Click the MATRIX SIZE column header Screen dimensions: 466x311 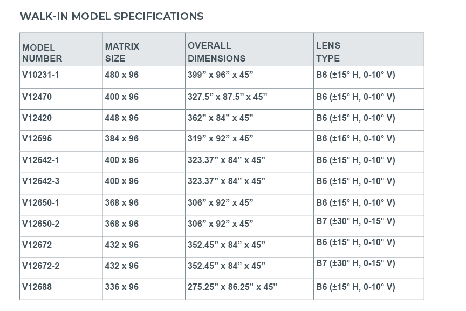[x=122, y=52]
